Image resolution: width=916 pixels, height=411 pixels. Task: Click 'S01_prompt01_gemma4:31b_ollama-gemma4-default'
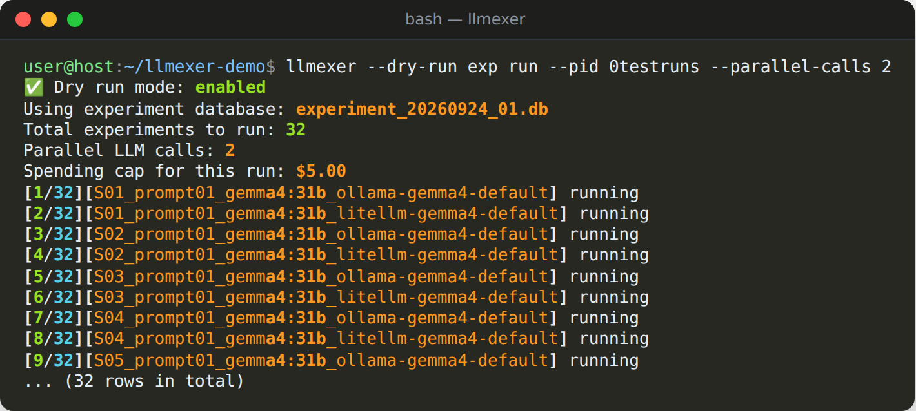point(321,193)
